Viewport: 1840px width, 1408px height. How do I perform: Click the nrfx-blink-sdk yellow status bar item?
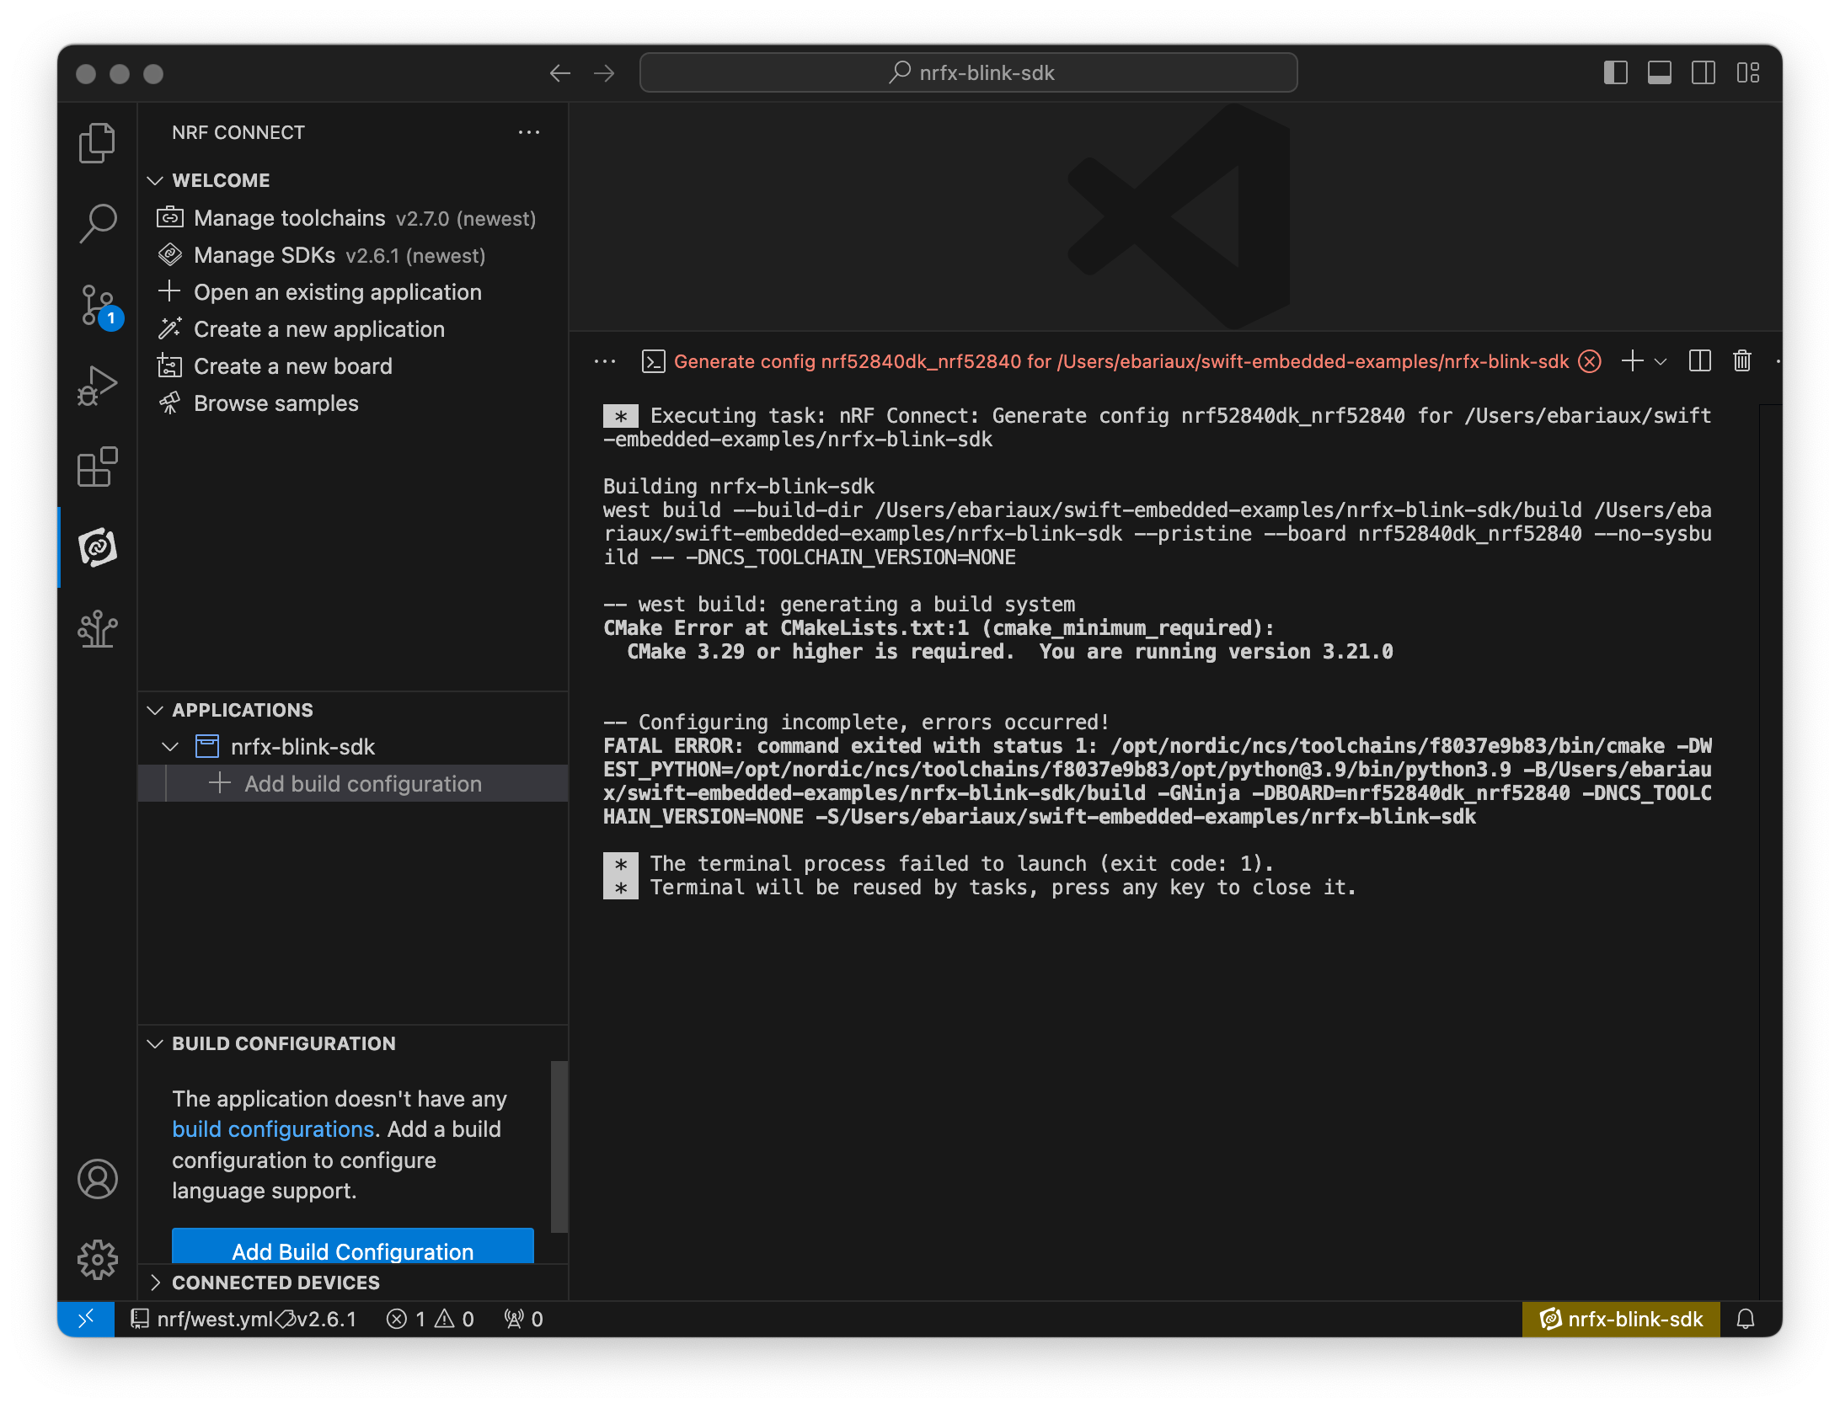pos(1621,1319)
